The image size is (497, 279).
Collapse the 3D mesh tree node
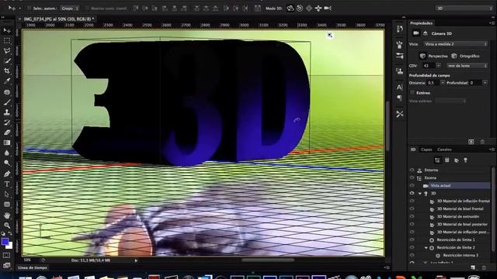click(420, 193)
